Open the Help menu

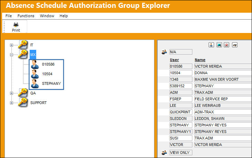coord(64,16)
